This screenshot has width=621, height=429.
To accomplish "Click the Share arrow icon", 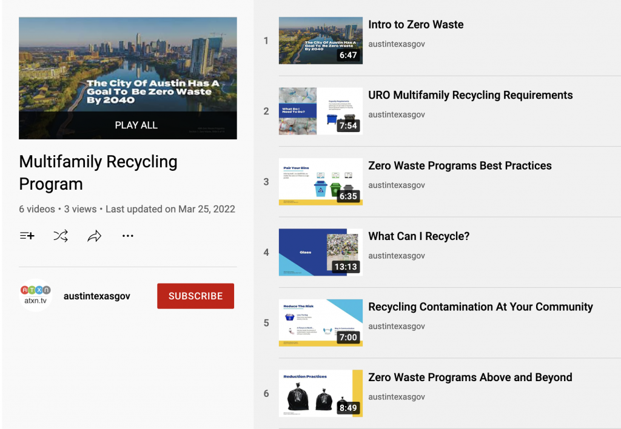I will (x=94, y=236).
